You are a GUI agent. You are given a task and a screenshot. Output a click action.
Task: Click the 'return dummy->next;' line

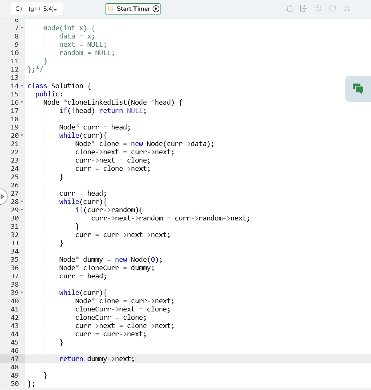(97, 359)
